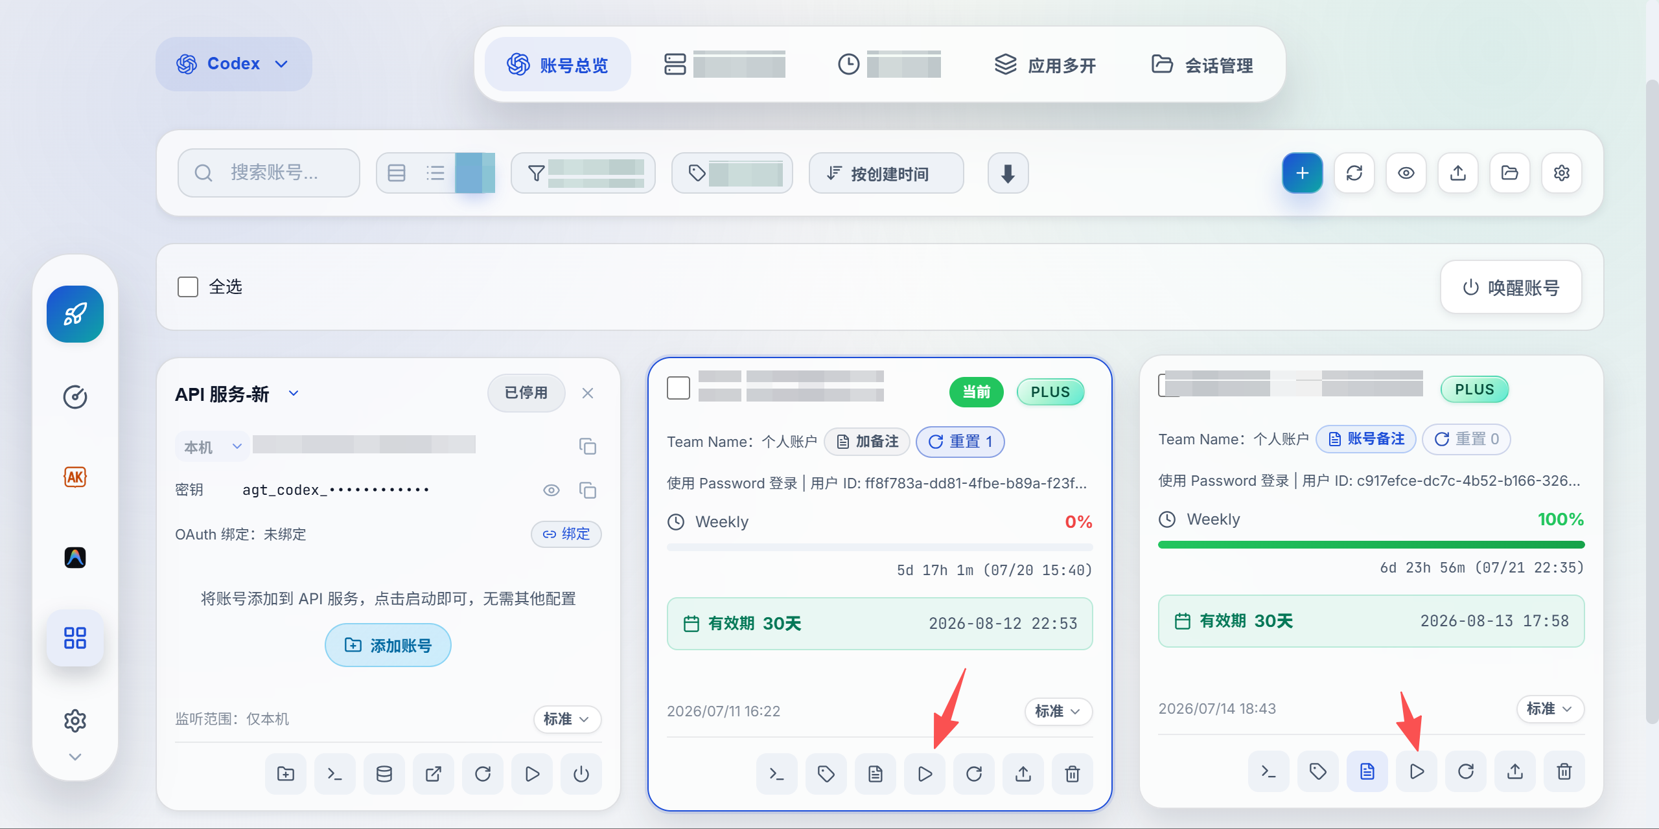Click play icon on the current account card

click(925, 773)
